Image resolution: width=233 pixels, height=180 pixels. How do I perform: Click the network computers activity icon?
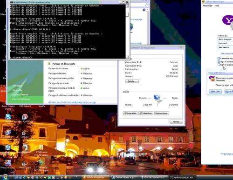click(x=158, y=99)
